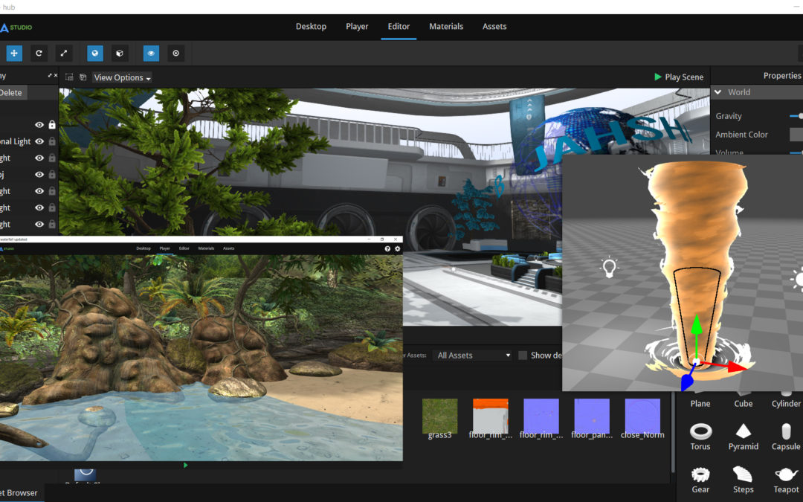This screenshot has width=803, height=502.
Task: Switch to local space cube icon
Action: [x=120, y=54]
